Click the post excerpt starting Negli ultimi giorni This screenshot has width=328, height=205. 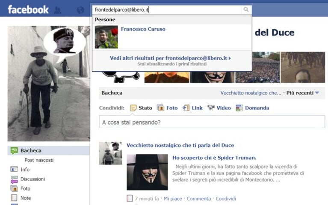(238, 173)
